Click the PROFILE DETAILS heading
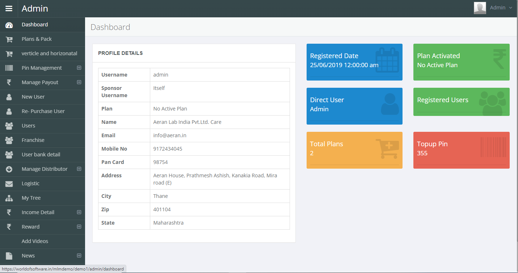The image size is (518, 273). 120,53
